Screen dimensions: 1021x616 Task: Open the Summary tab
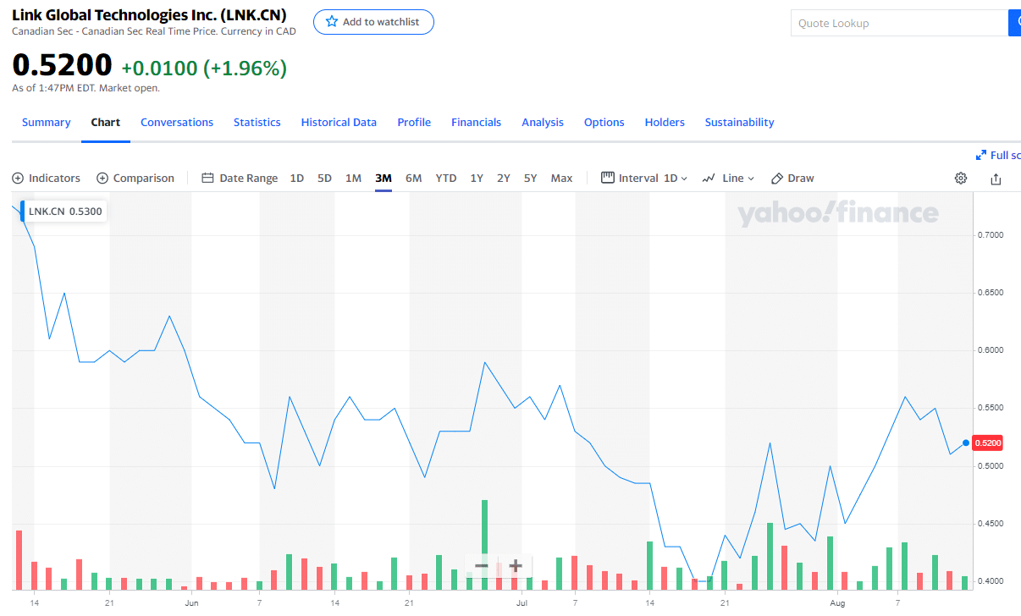pos(46,122)
